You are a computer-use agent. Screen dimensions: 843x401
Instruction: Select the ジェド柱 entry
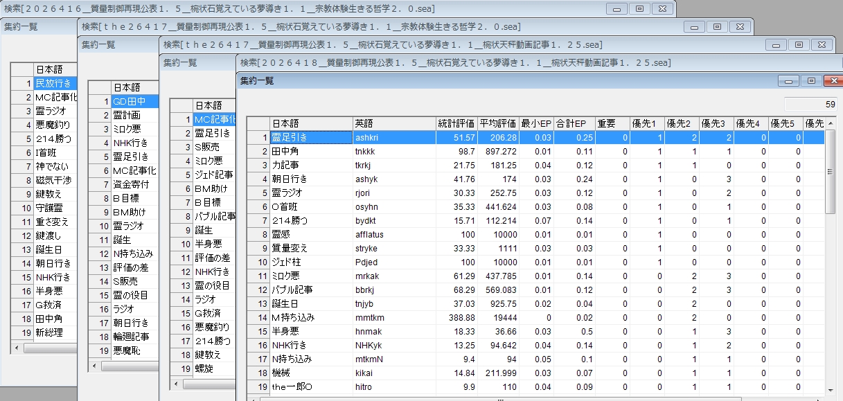[310, 262]
